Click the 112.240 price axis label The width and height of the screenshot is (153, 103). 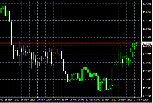[147, 96]
